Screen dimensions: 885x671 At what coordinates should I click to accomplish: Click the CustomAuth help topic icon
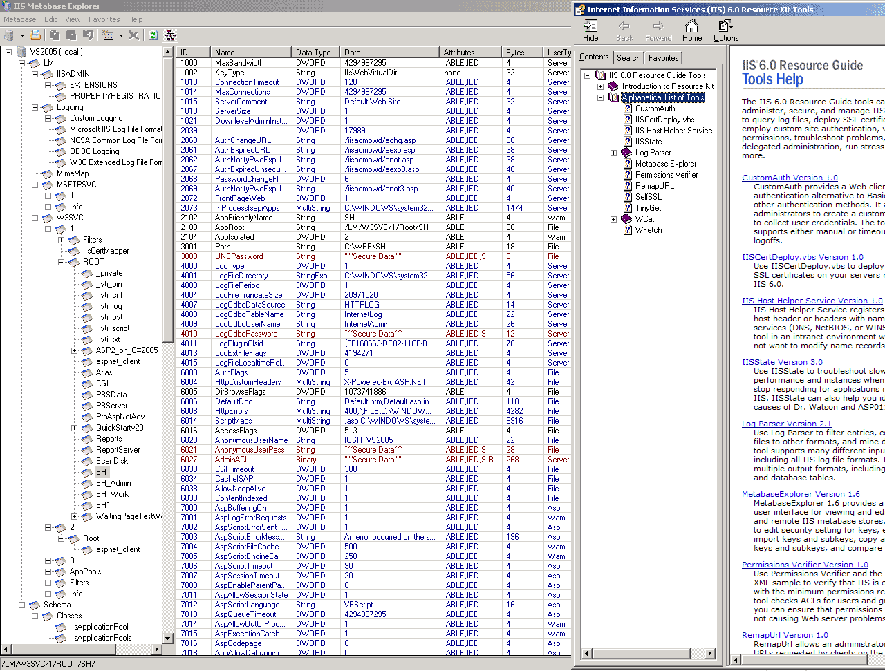(628, 108)
